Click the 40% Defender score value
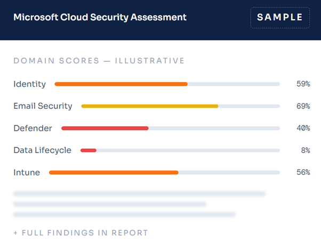Image resolution: width=321 pixels, height=249 pixels. (x=303, y=128)
